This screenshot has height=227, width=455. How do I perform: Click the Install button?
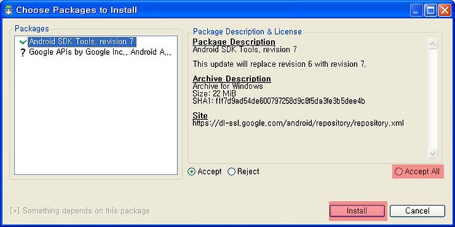click(357, 211)
